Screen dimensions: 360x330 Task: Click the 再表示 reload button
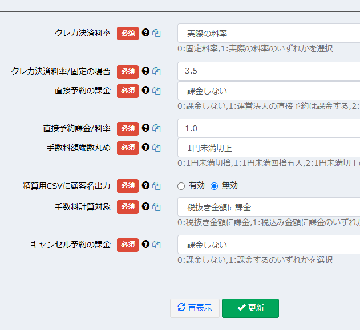tap(195, 308)
